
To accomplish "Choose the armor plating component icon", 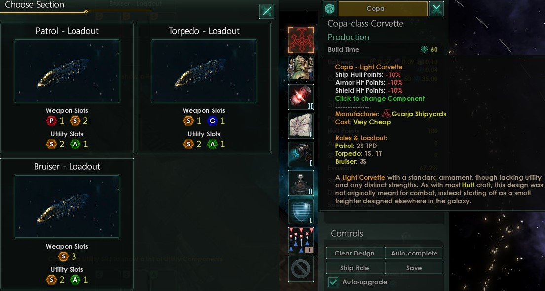I will click(301, 125).
